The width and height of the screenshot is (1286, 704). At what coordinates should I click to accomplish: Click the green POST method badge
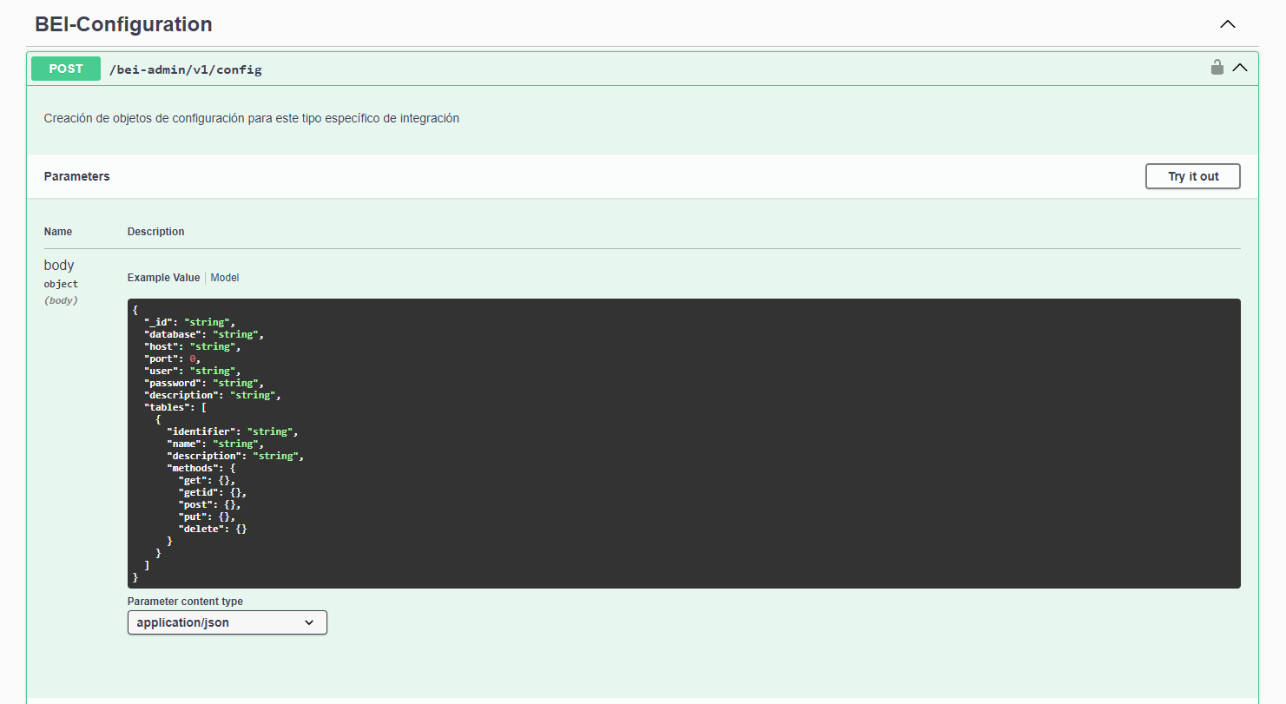point(65,69)
